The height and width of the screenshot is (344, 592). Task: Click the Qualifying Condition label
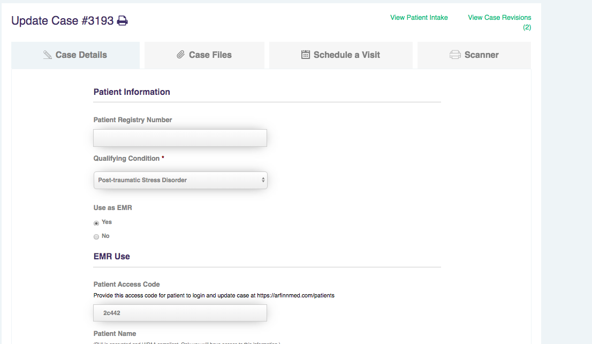(126, 159)
